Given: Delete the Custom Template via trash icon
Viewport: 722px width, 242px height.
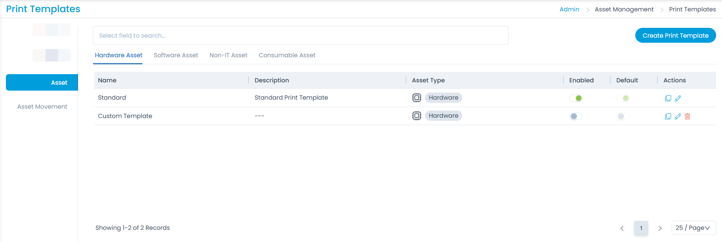Looking at the screenshot, I should pos(687,116).
